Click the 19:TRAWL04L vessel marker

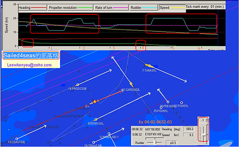(94, 142)
